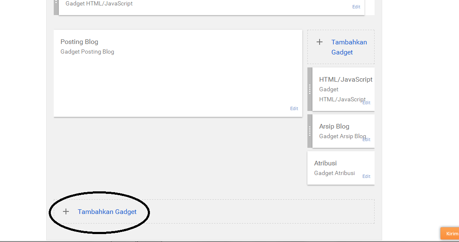This screenshot has height=242, width=459.
Task: Edit the sidebar HTML/JavaScript gadget
Action: point(367,103)
